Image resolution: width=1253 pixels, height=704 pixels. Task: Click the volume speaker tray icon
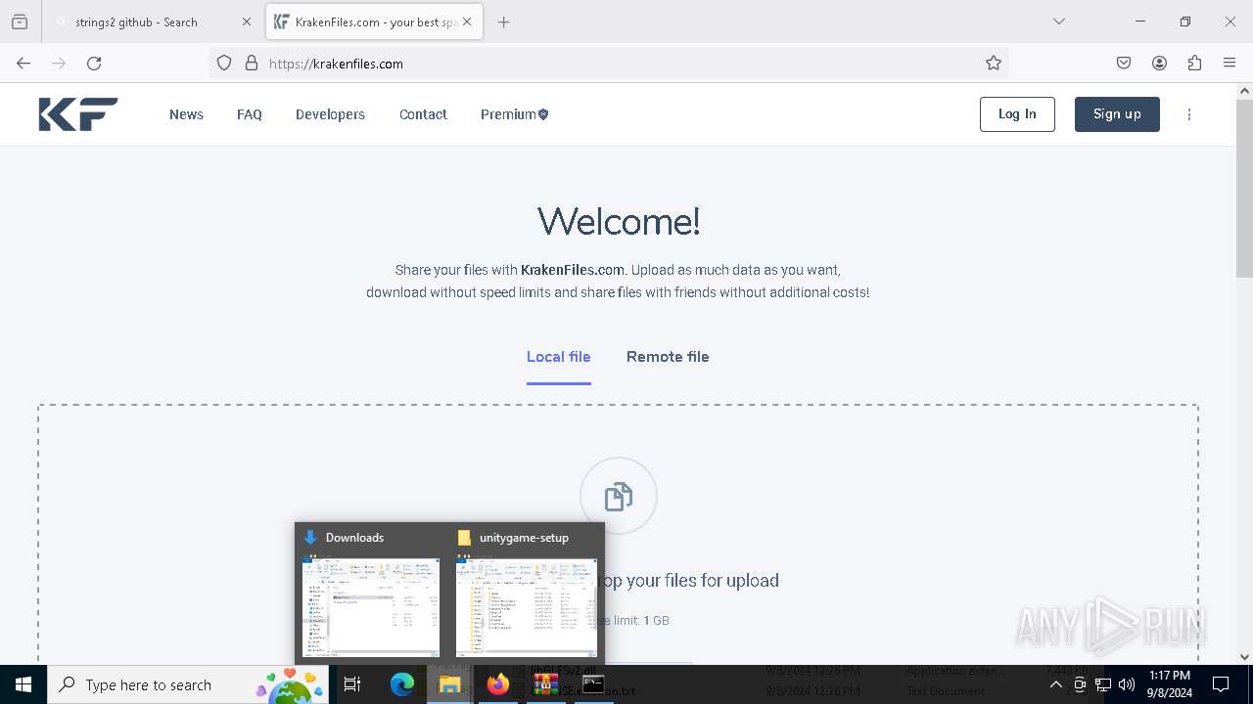(x=1127, y=684)
